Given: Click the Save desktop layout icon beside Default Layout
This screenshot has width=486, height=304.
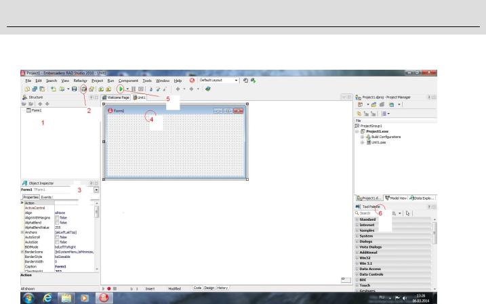Looking at the screenshot, I should (245, 81).
